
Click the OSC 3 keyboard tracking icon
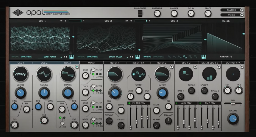203,57
